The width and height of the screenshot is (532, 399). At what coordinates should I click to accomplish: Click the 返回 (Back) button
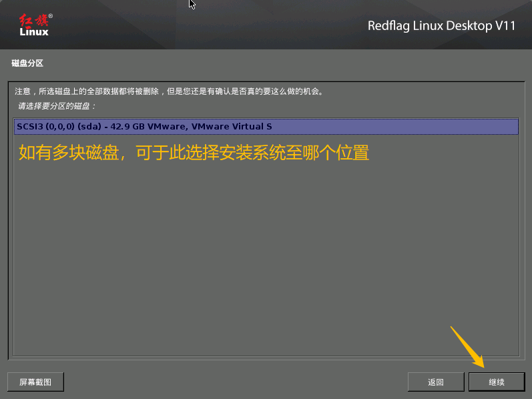coord(436,382)
